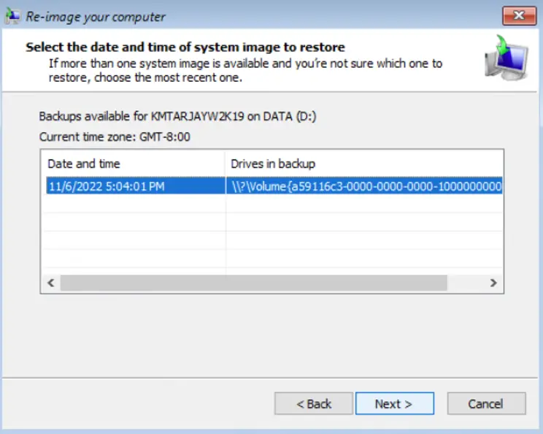Go back with the Back button
543x434 pixels.
tap(314, 403)
